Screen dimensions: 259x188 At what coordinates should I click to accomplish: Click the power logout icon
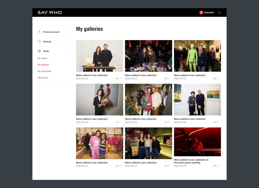(220, 12)
